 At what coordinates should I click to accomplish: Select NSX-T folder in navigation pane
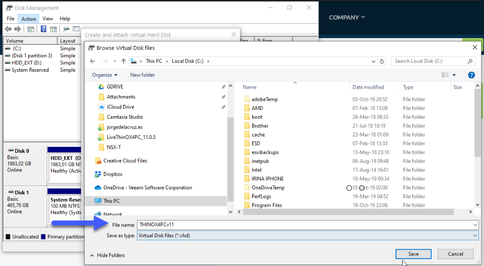[114, 147]
